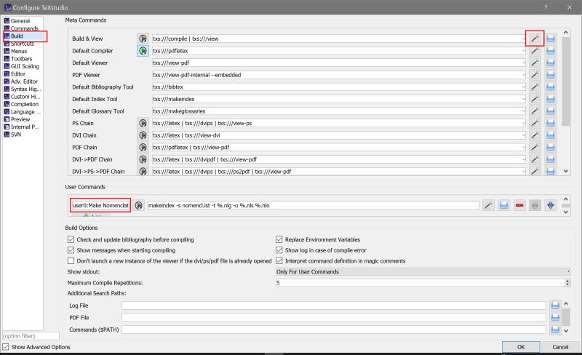Move user command down with blue arrow
582x355 pixels.
(551, 205)
